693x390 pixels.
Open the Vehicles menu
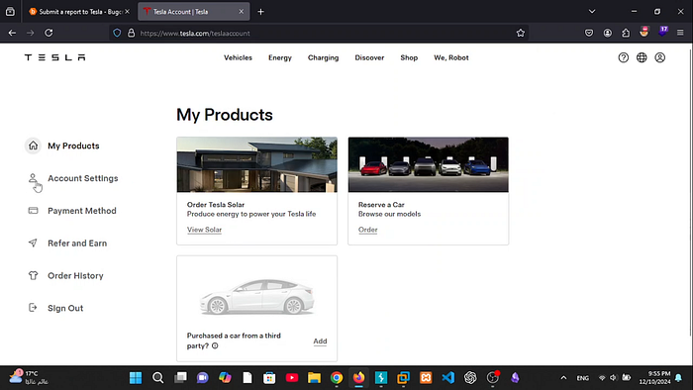click(238, 57)
